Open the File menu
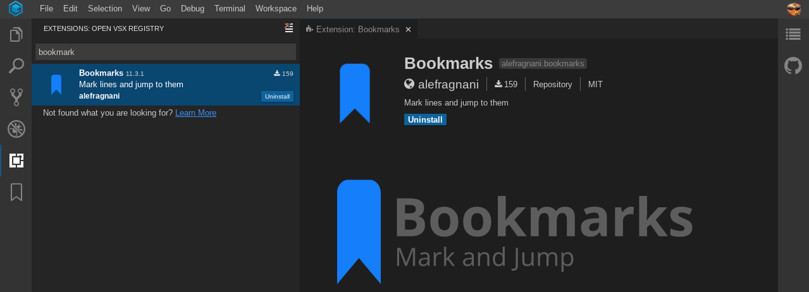This screenshot has height=292, width=809. (x=47, y=9)
